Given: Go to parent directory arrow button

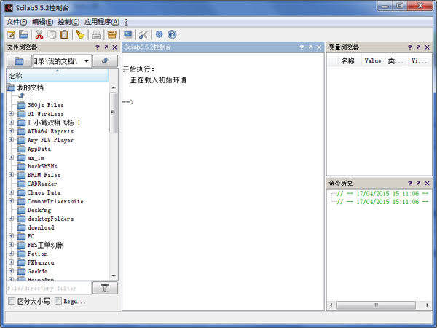Looking at the screenshot, I should 105,60.
